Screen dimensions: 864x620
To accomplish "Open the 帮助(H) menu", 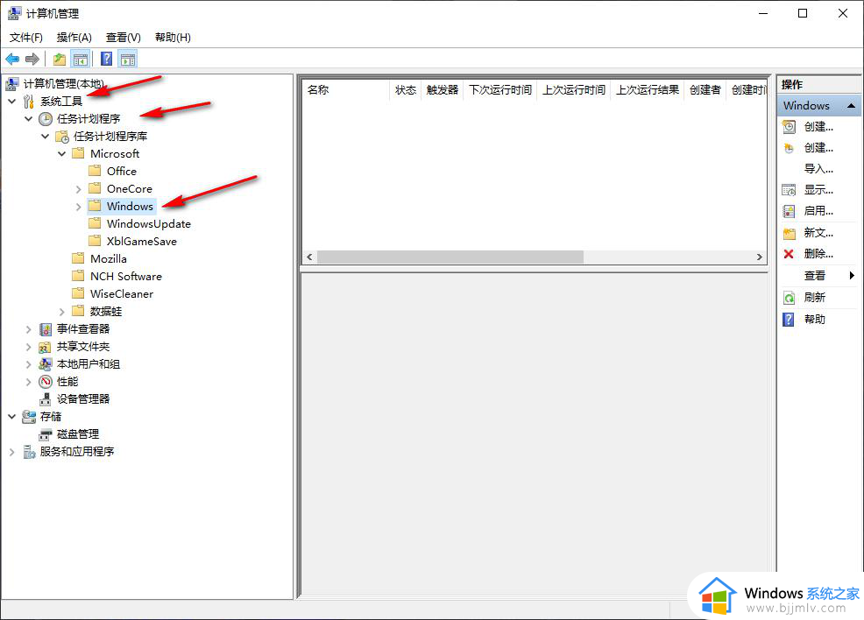I will [x=173, y=38].
